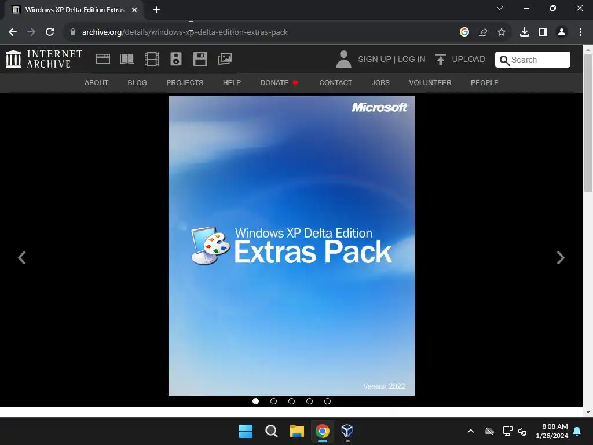Open the Video film strip icon

point(152,59)
